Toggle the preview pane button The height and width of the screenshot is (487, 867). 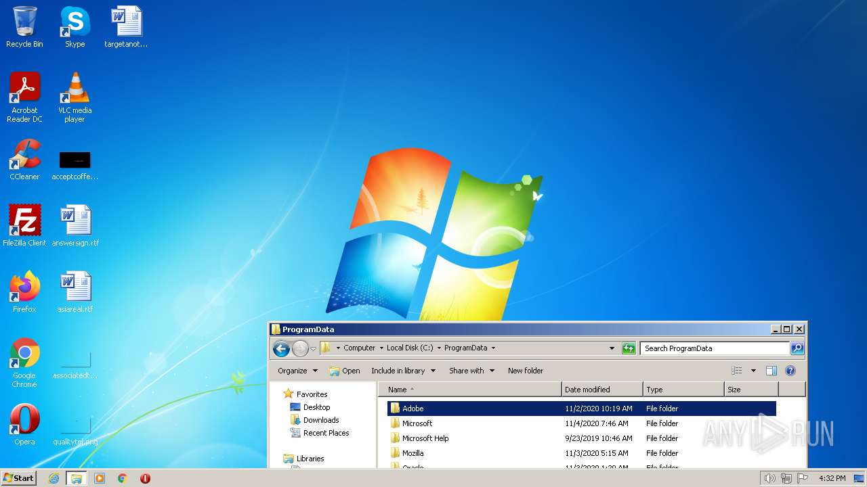click(771, 371)
